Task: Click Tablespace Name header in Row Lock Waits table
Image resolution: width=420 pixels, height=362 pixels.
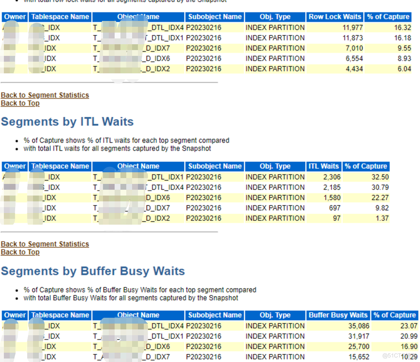Action: [60, 17]
